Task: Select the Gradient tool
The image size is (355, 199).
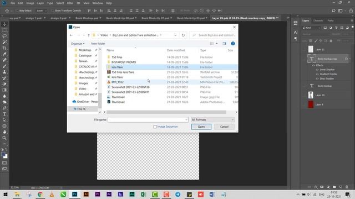Action: point(4,90)
